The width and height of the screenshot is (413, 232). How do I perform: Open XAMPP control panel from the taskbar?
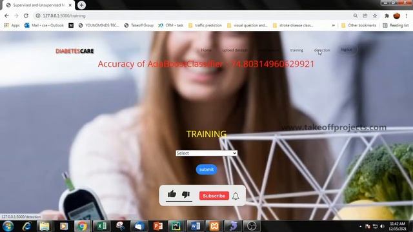pyautogui.click(x=214, y=226)
